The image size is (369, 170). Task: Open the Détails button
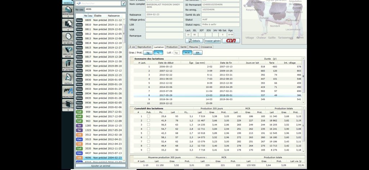click(194, 41)
